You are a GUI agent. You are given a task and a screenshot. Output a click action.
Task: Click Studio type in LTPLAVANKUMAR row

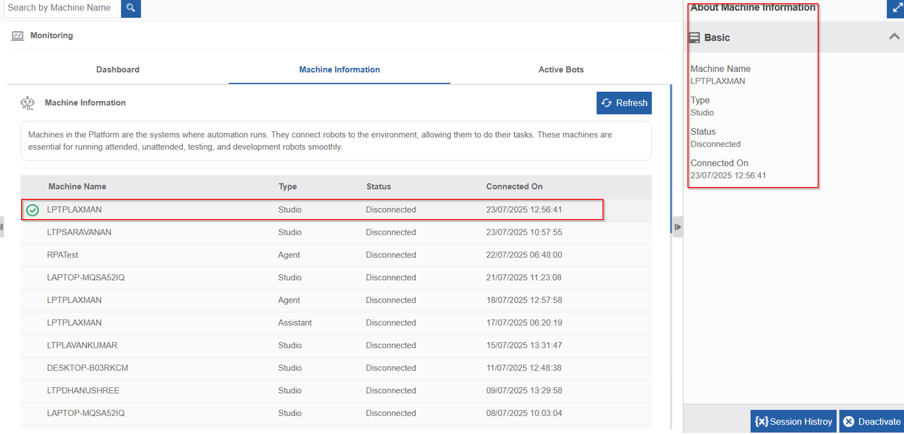[x=290, y=345]
